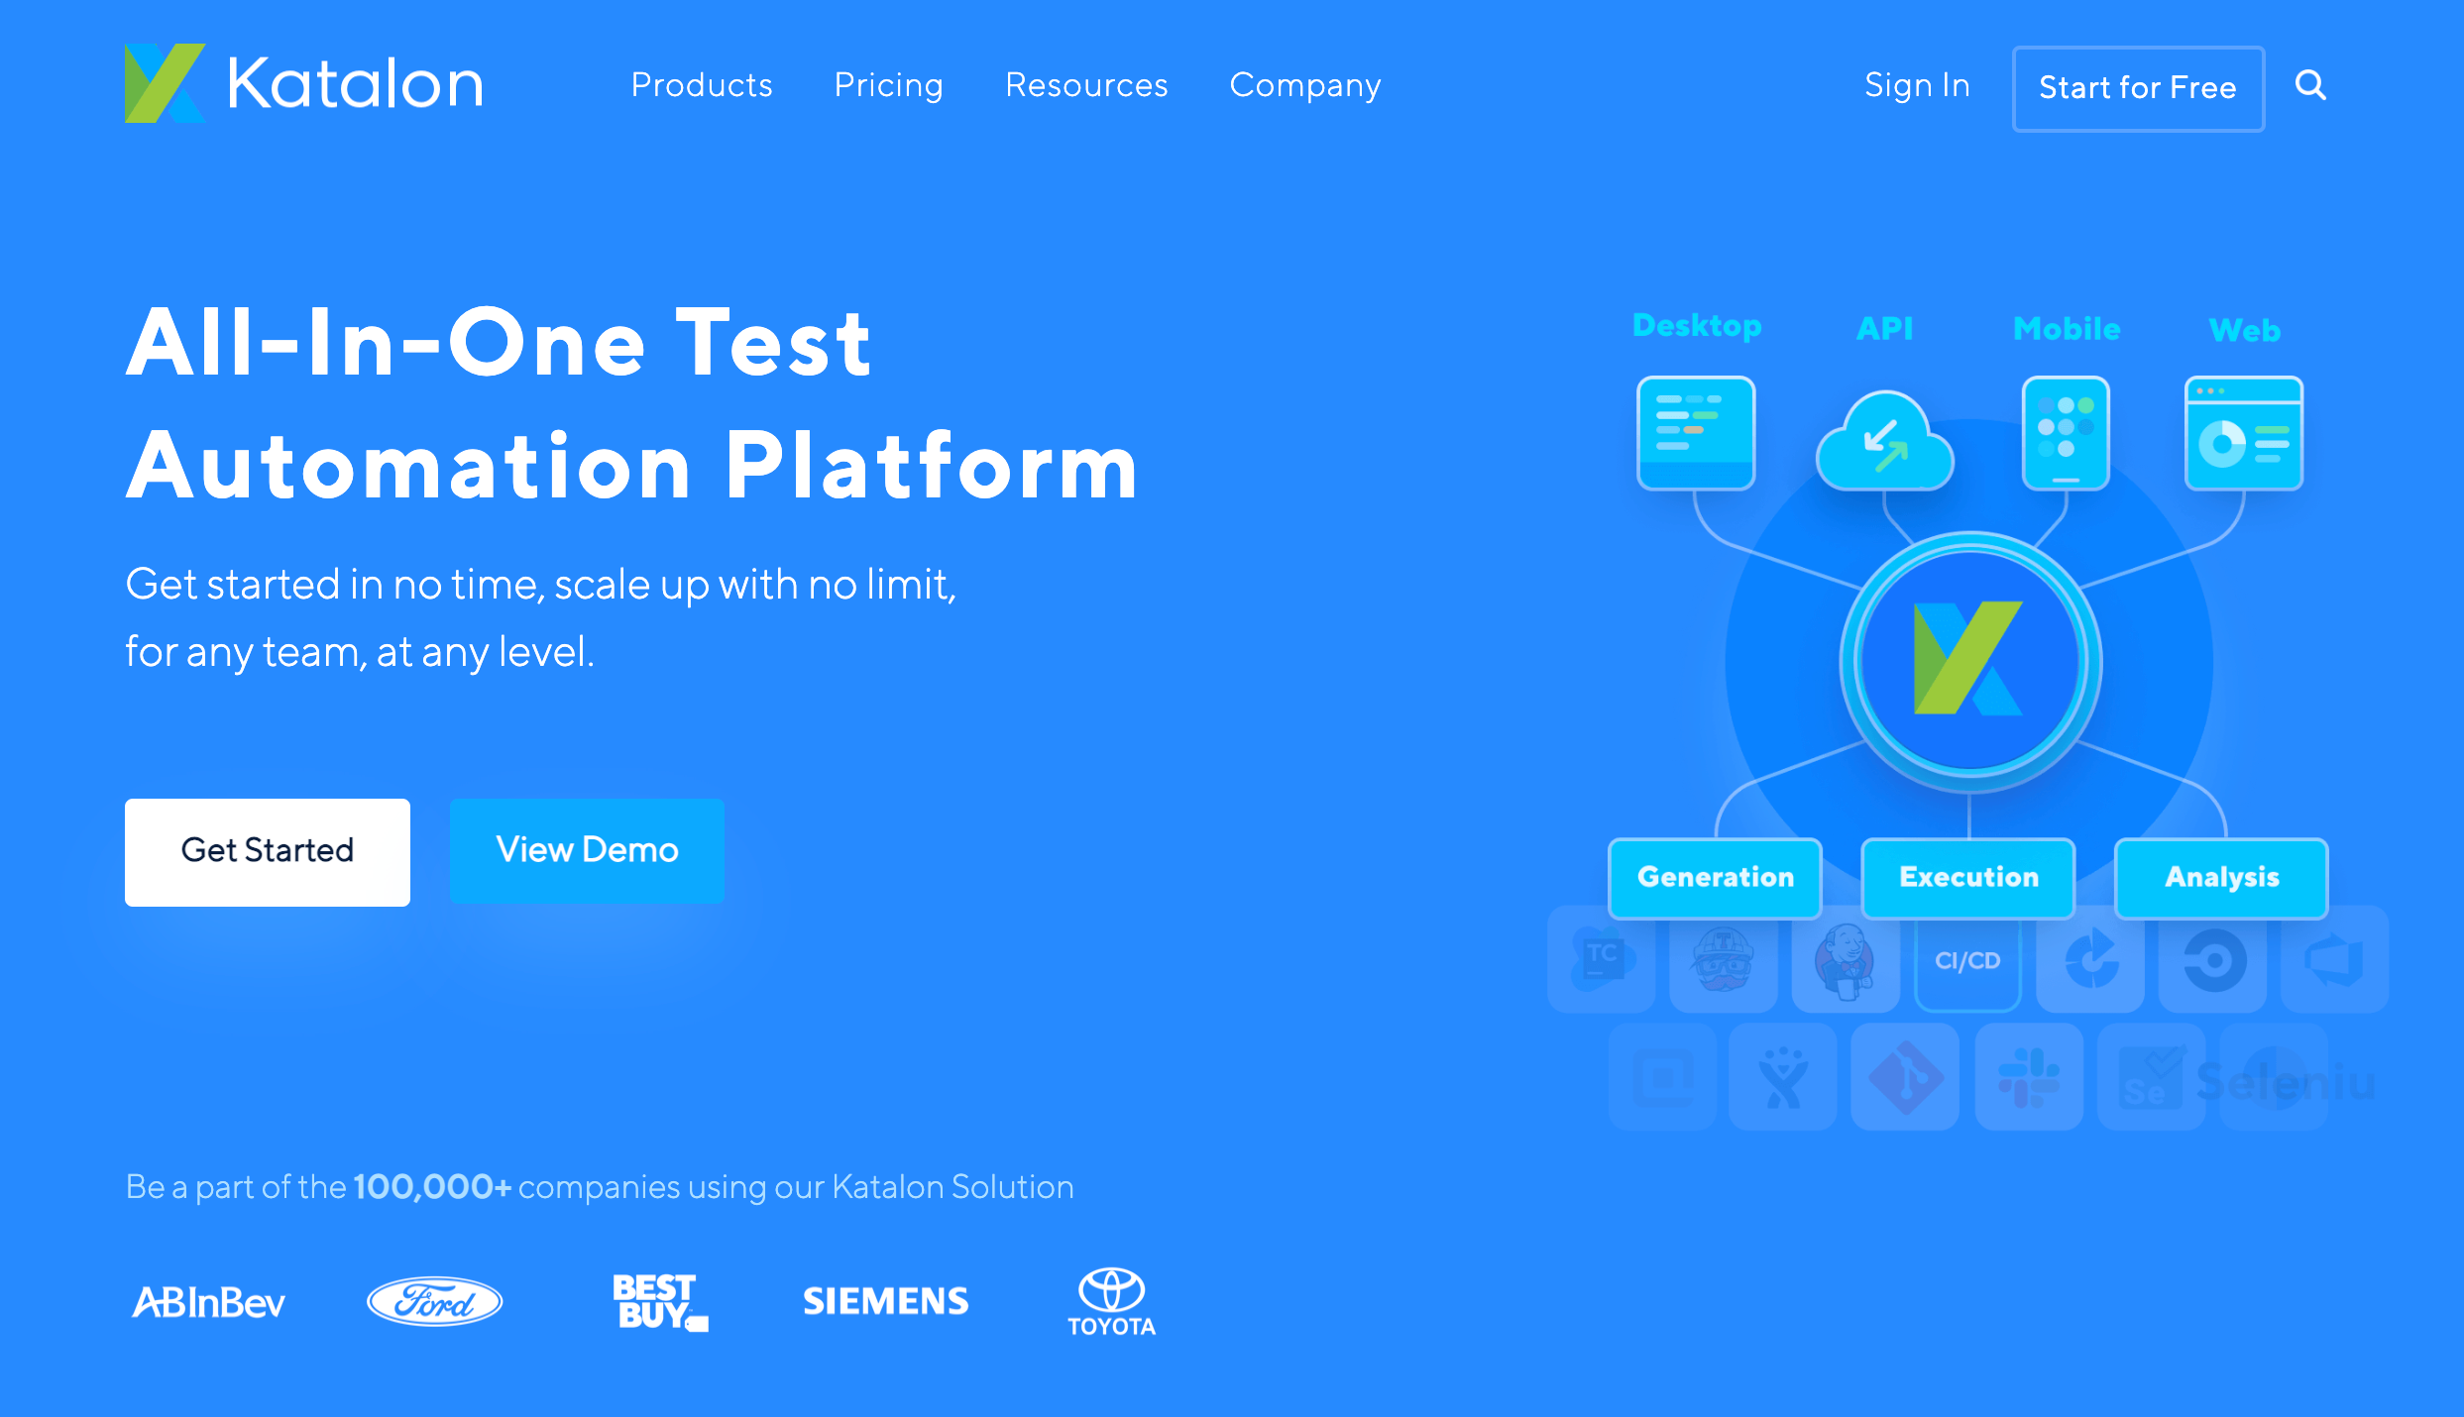
Task: Click the Desktop testing icon
Action: [1698, 429]
